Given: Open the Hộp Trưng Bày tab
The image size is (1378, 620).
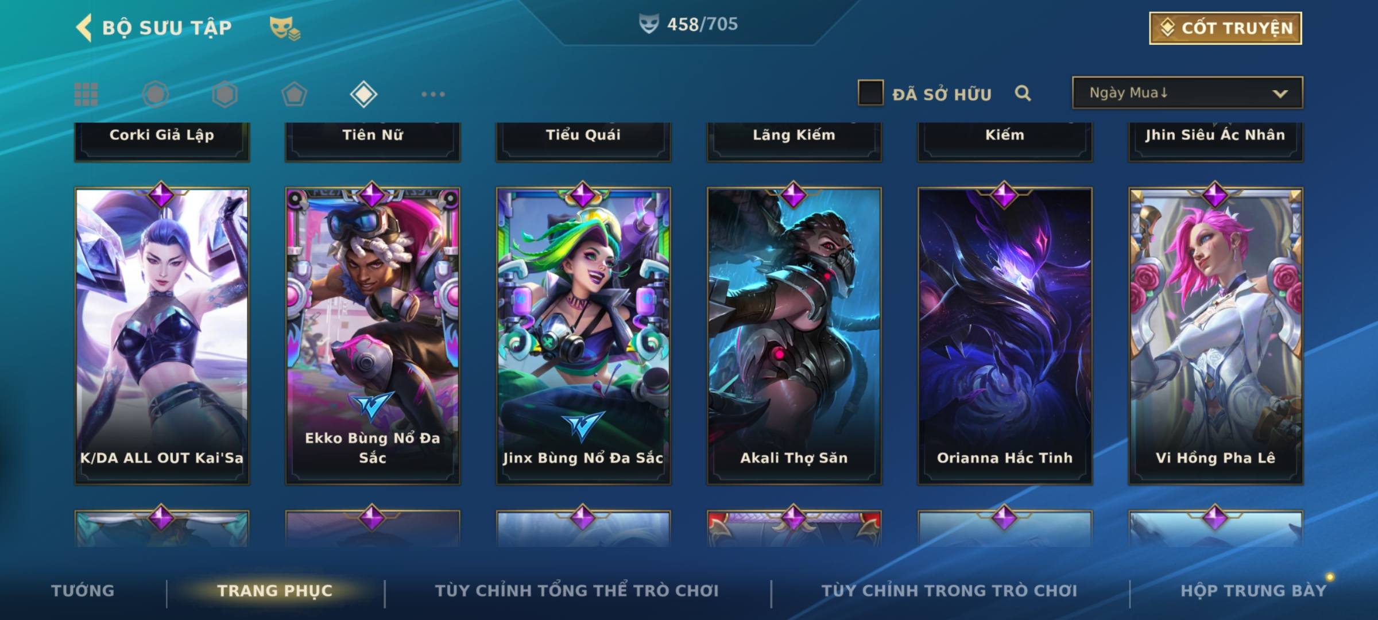Looking at the screenshot, I should click(1253, 591).
